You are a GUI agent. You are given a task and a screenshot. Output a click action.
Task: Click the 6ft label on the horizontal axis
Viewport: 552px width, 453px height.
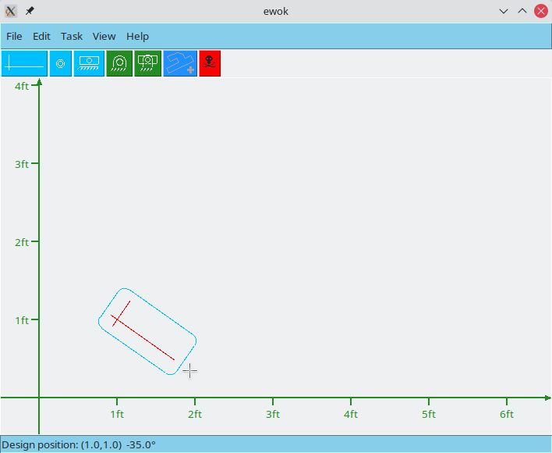[507, 414]
